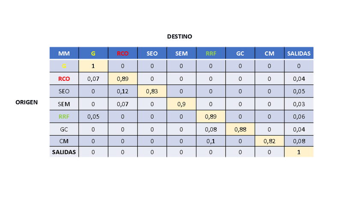Screen dimensions: 363x204
Task: Select the SEM column header
Action: click(x=181, y=53)
